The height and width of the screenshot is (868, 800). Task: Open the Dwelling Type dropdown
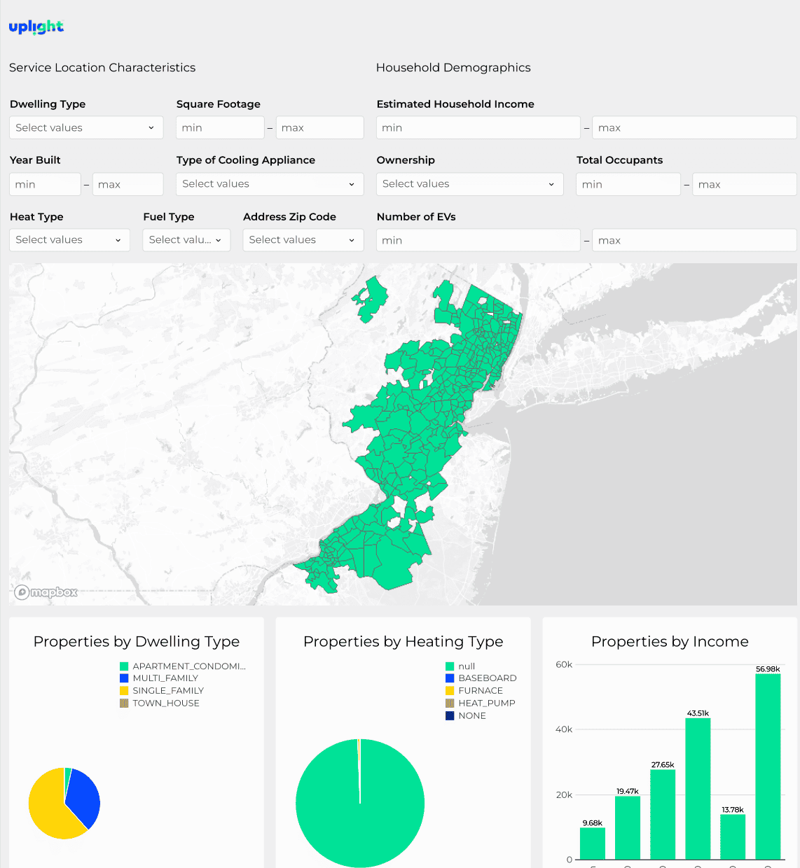coord(86,127)
